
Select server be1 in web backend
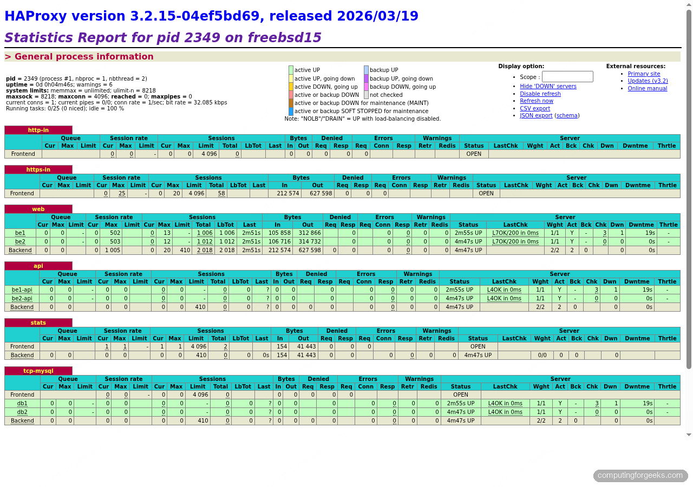coord(20,233)
